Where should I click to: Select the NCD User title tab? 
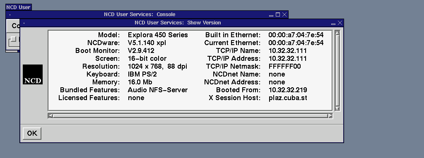(x=18, y=7)
